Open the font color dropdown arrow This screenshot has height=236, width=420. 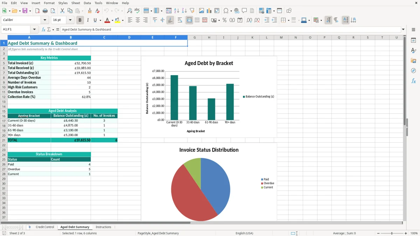click(112, 20)
